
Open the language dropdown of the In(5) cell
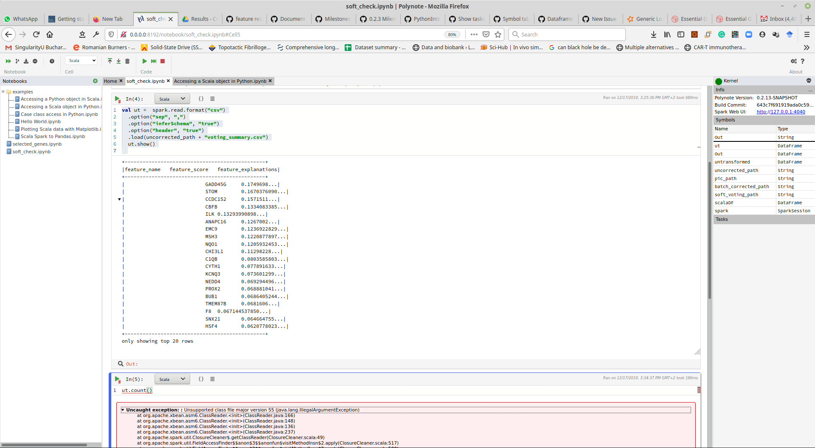tap(172, 379)
